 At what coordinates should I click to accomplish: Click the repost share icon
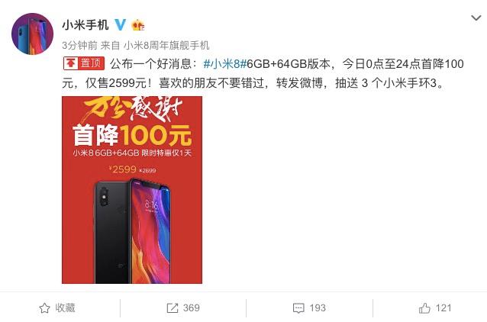[x=173, y=308]
